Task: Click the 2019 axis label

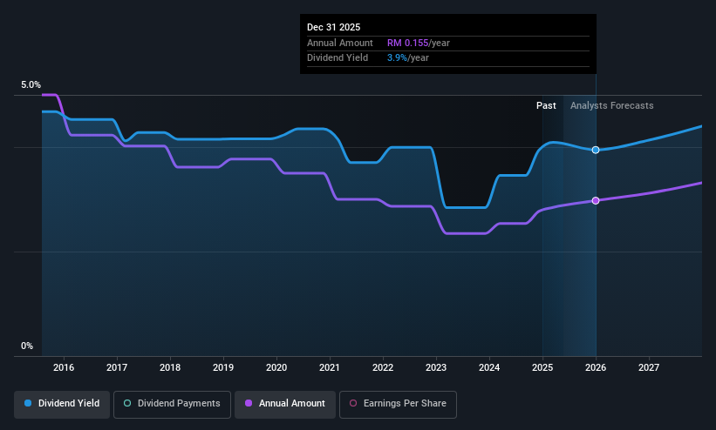Action: coord(223,367)
